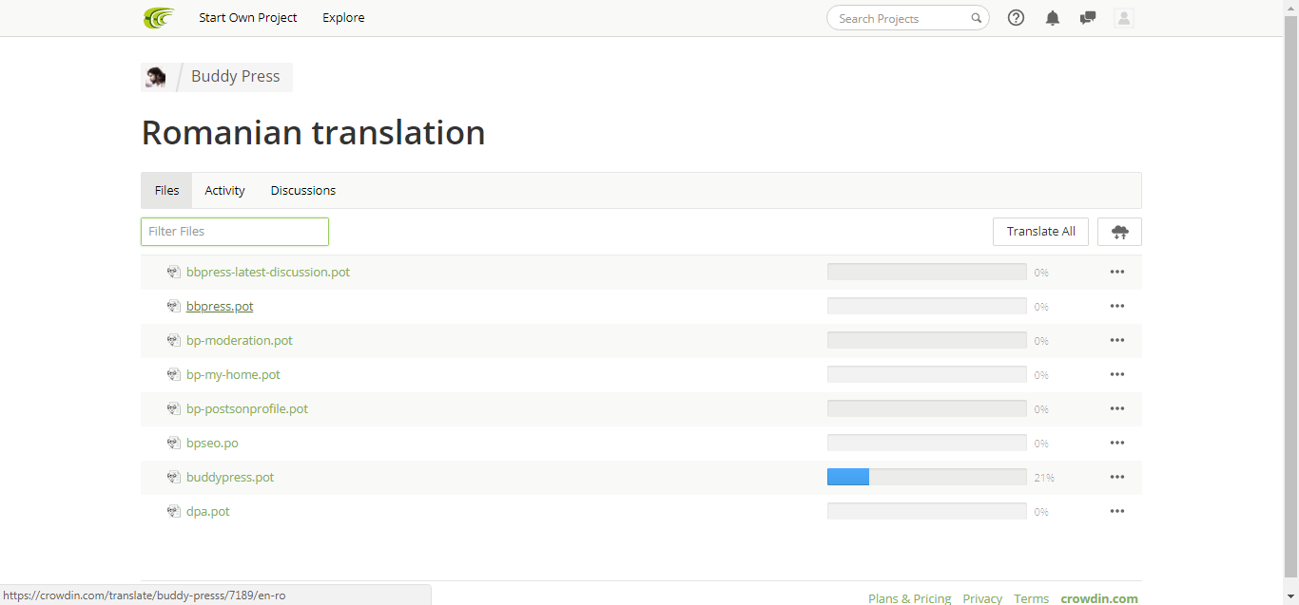Image resolution: width=1299 pixels, height=605 pixels.
Task: Click the Terms footer link
Action: click(1031, 598)
